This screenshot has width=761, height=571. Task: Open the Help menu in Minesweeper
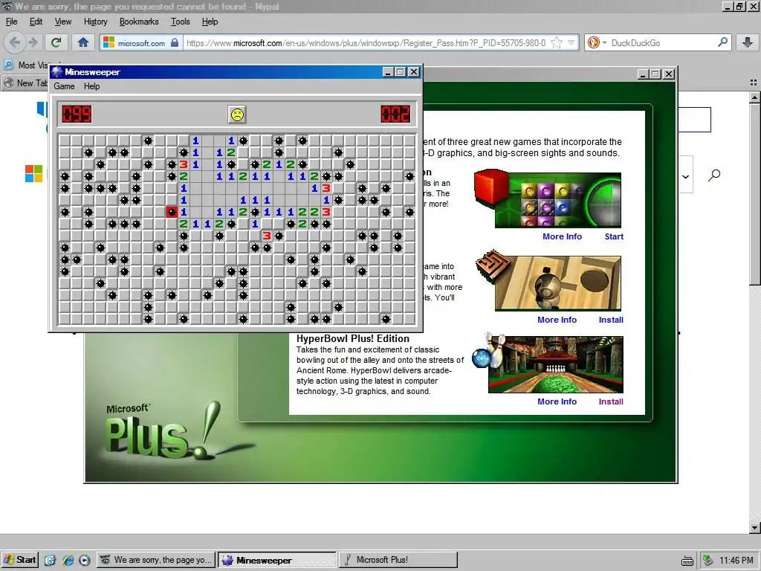[91, 86]
